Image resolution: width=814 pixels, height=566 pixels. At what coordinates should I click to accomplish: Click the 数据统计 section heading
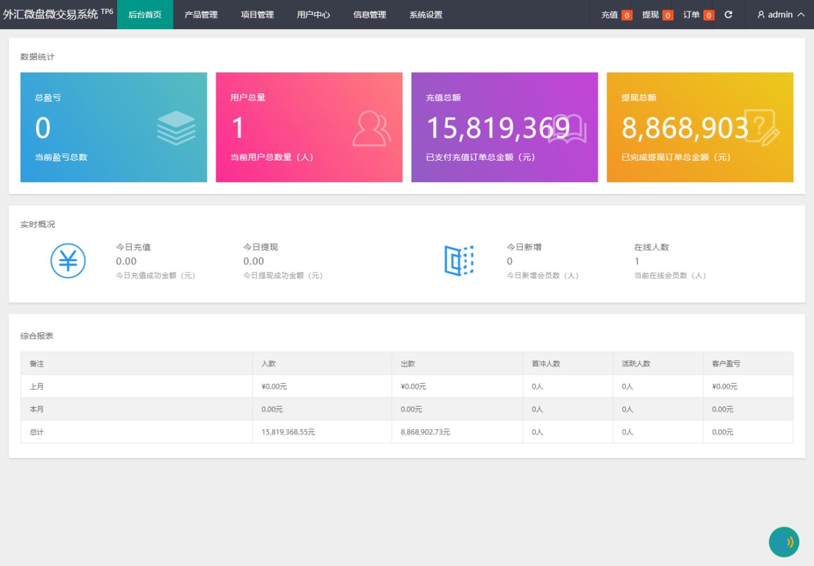coord(38,57)
